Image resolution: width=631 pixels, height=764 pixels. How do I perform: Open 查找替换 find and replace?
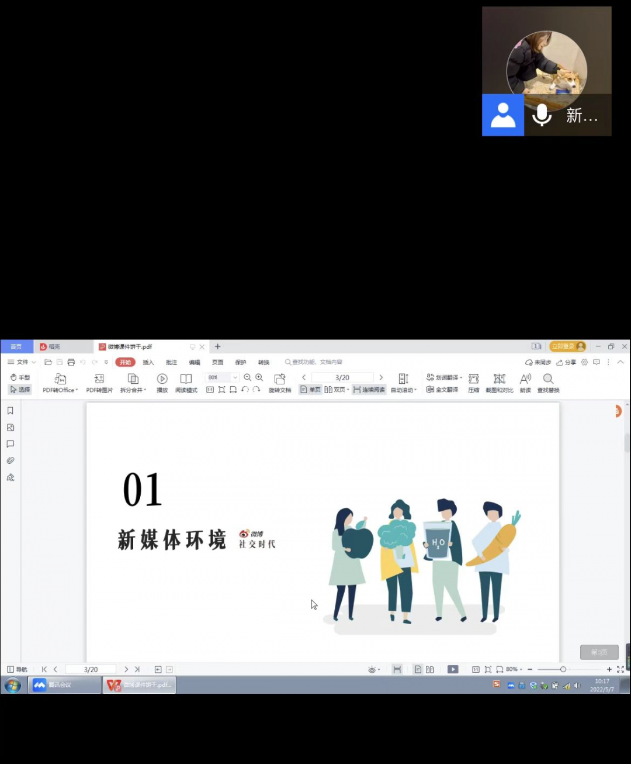[x=548, y=379]
